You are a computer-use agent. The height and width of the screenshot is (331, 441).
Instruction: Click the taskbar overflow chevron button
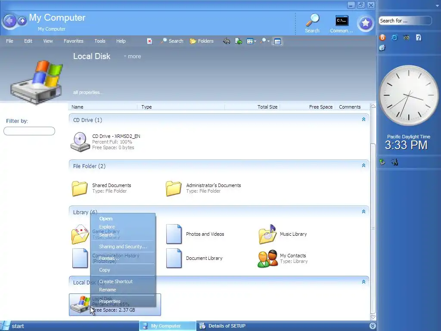[373, 326]
